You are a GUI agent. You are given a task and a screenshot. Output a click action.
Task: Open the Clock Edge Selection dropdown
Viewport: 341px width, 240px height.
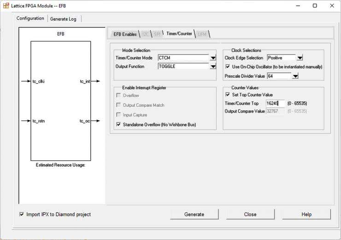coord(300,58)
